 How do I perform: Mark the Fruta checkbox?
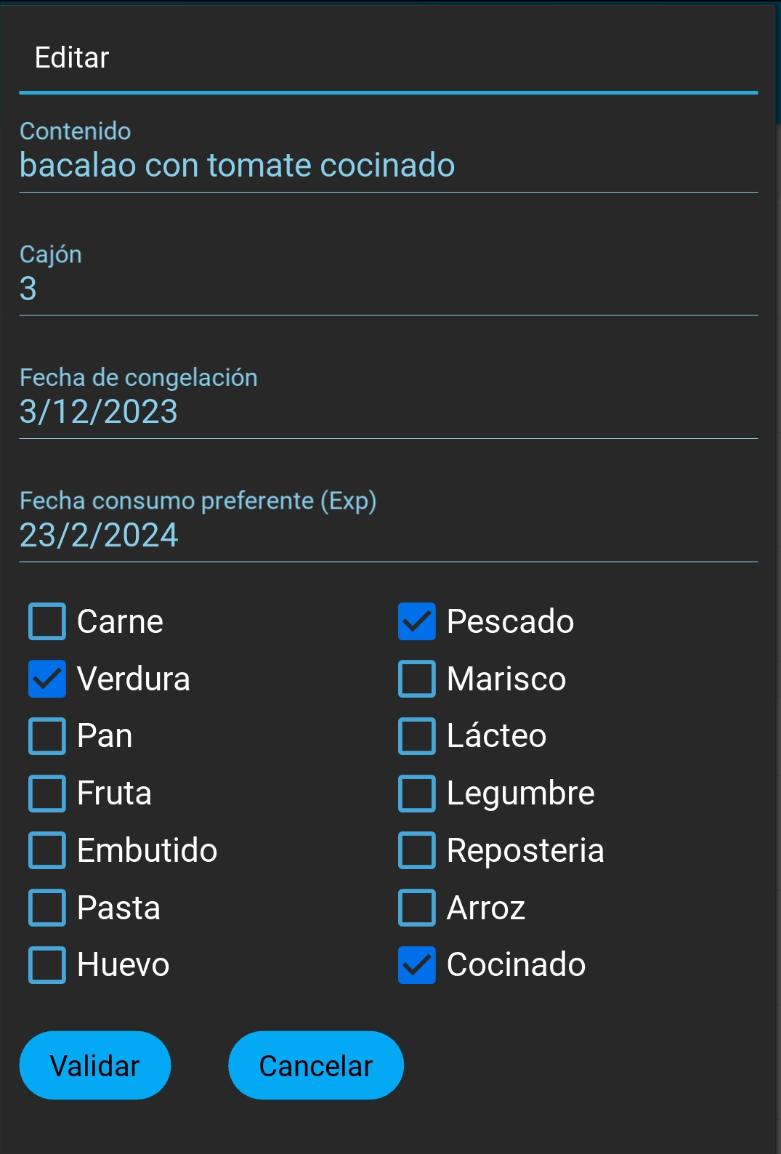pyautogui.click(x=47, y=793)
